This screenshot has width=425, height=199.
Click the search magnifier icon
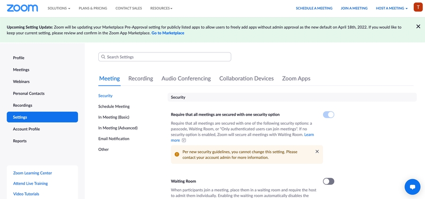102,57
